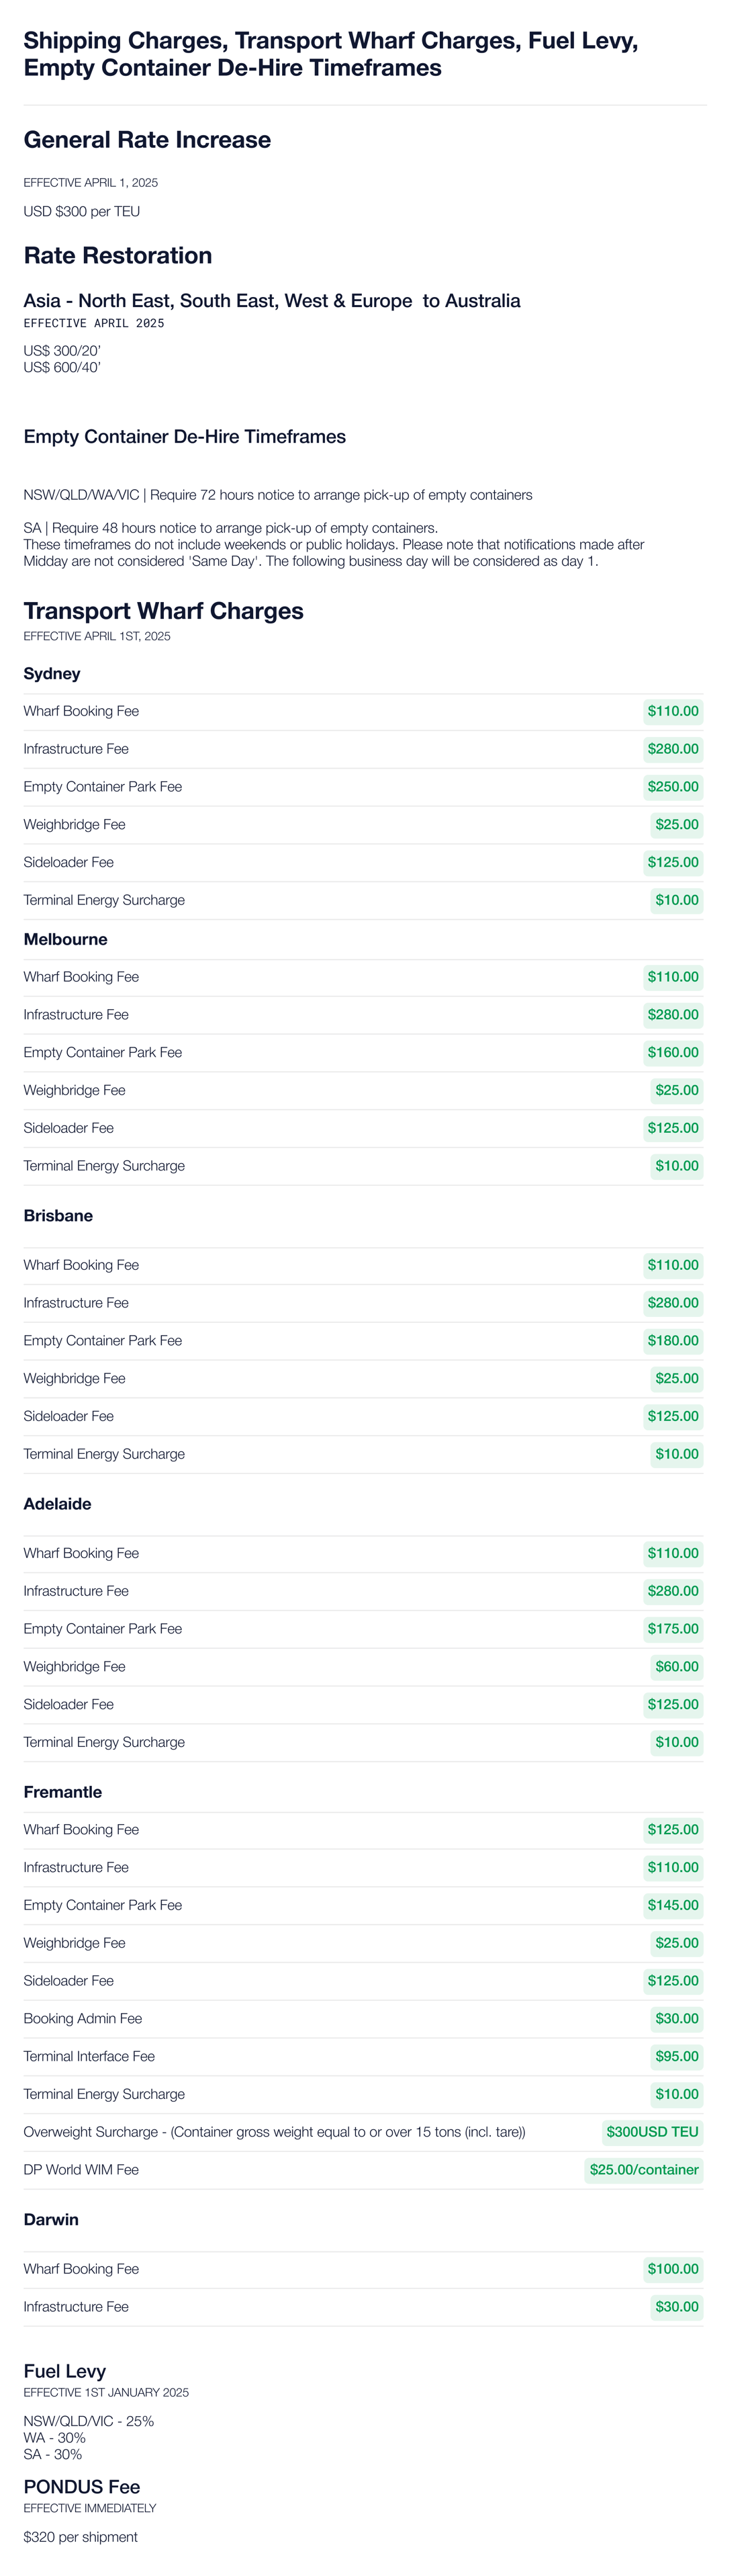This screenshot has height=2576, width=752.
Task: Click the Fremantle Terminal Interface Fee $95.00 badge
Action: coord(676,2056)
